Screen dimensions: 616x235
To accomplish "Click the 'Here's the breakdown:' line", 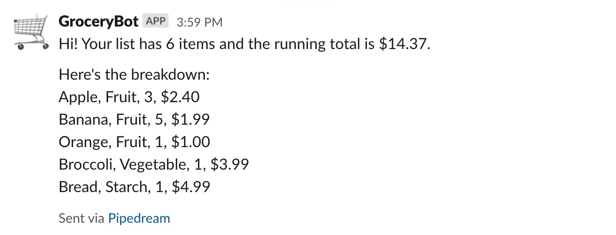I will point(134,75).
